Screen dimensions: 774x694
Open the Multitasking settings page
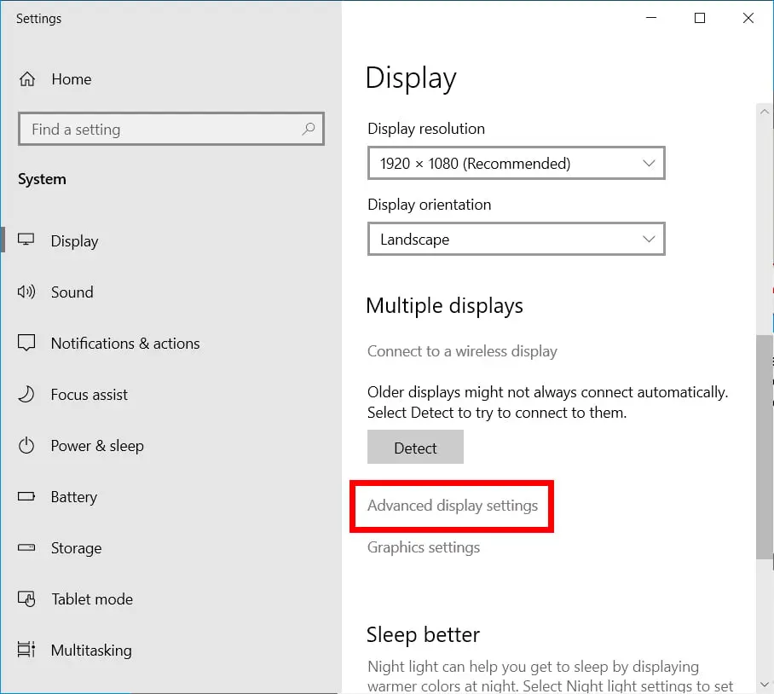coord(90,651)
